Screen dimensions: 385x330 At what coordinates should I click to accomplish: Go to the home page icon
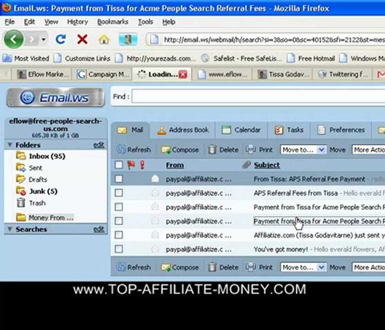coord(104,39)
